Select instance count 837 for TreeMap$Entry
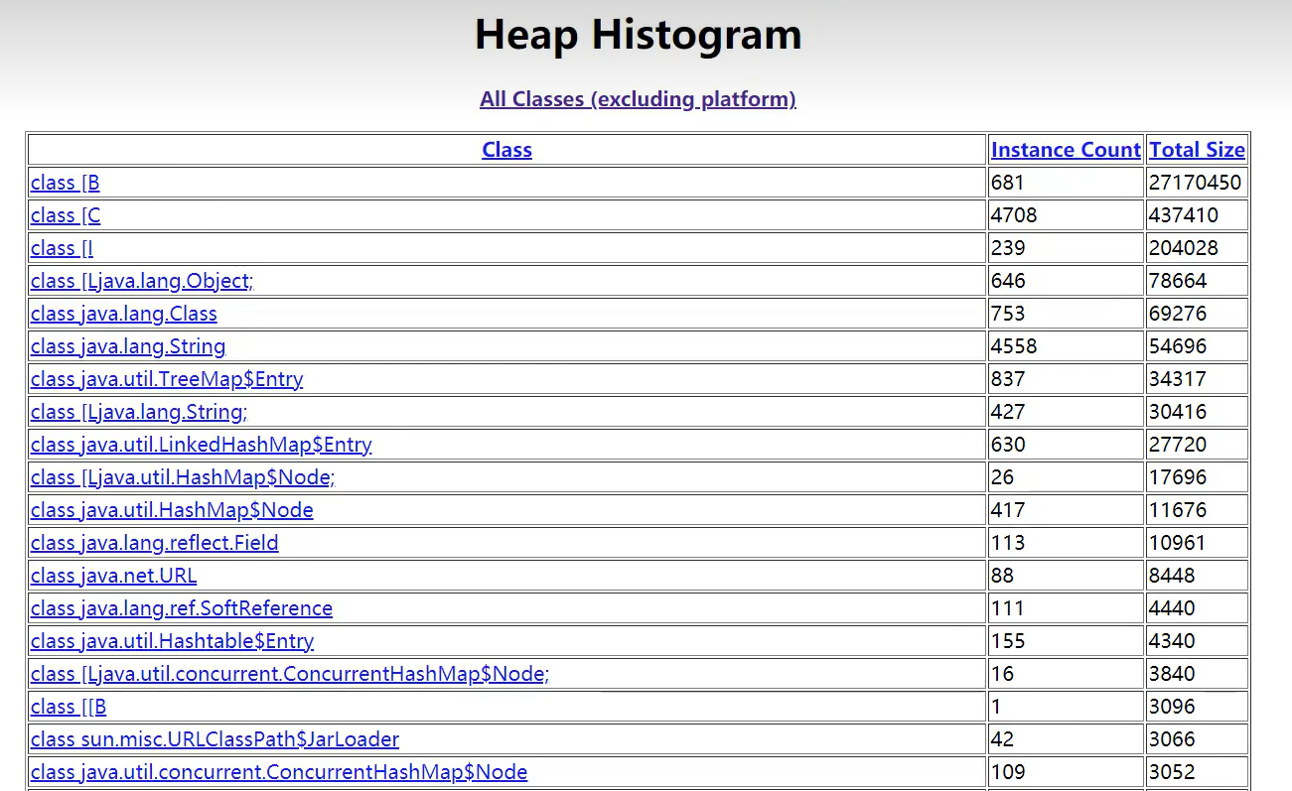 1008,379
